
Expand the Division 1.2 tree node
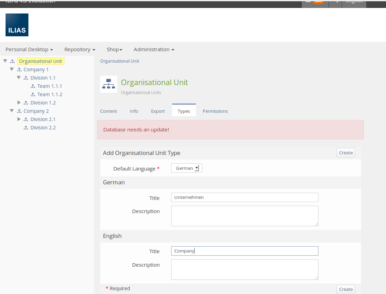19,103
